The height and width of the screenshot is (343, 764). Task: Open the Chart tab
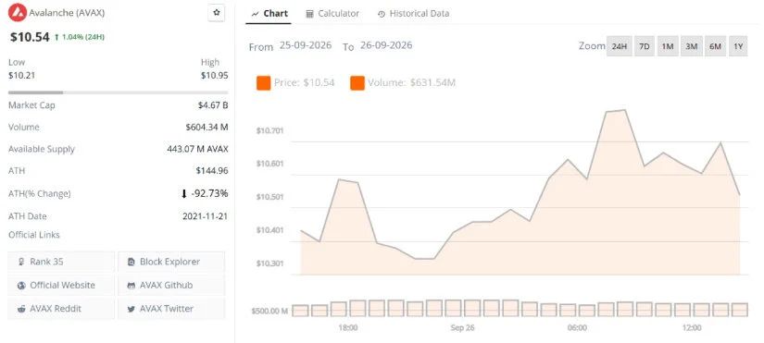[269, 14]
